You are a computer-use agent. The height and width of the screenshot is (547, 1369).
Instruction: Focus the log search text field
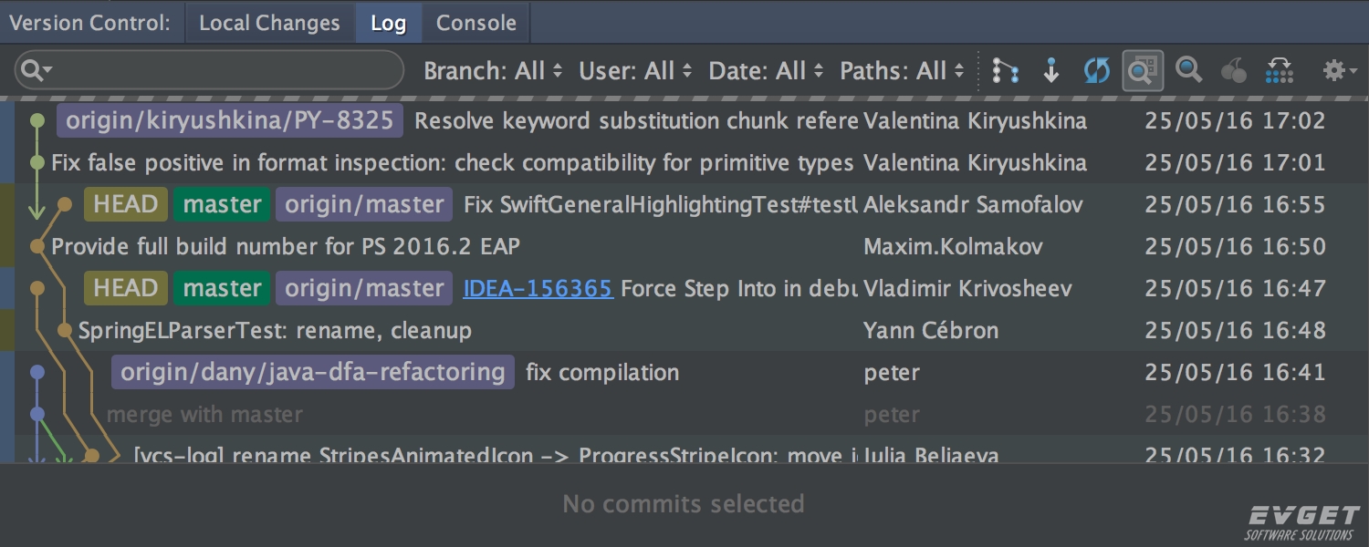(x=209, y=70)
